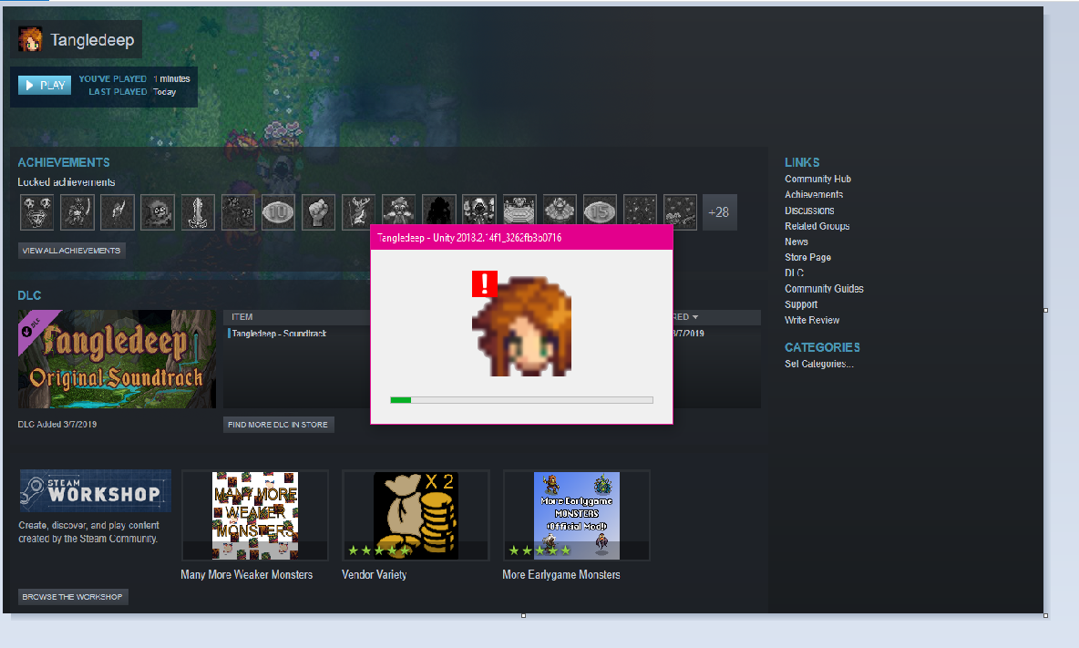Screen dimensions: 1079x648
Task: Select the upright sword achievement icon
Action: [198, 211]
